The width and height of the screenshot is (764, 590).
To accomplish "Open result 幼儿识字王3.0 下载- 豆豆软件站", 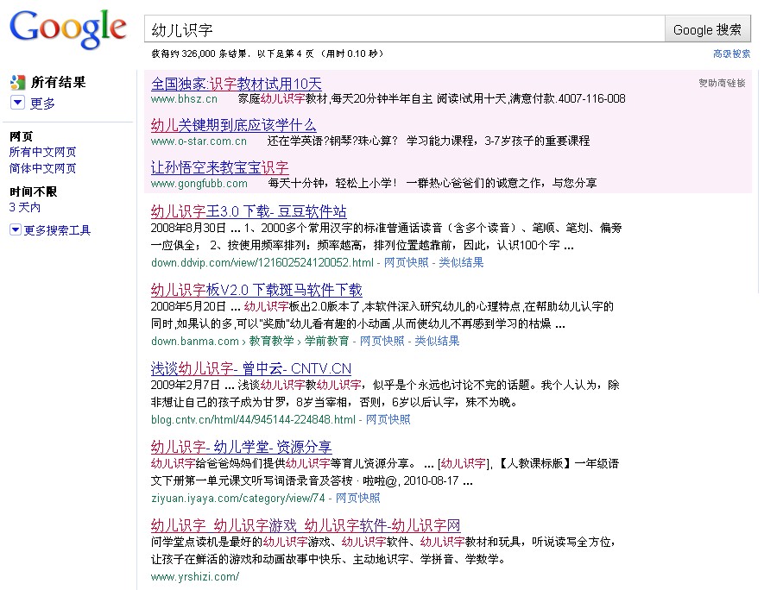I will (x=249, y=211).
